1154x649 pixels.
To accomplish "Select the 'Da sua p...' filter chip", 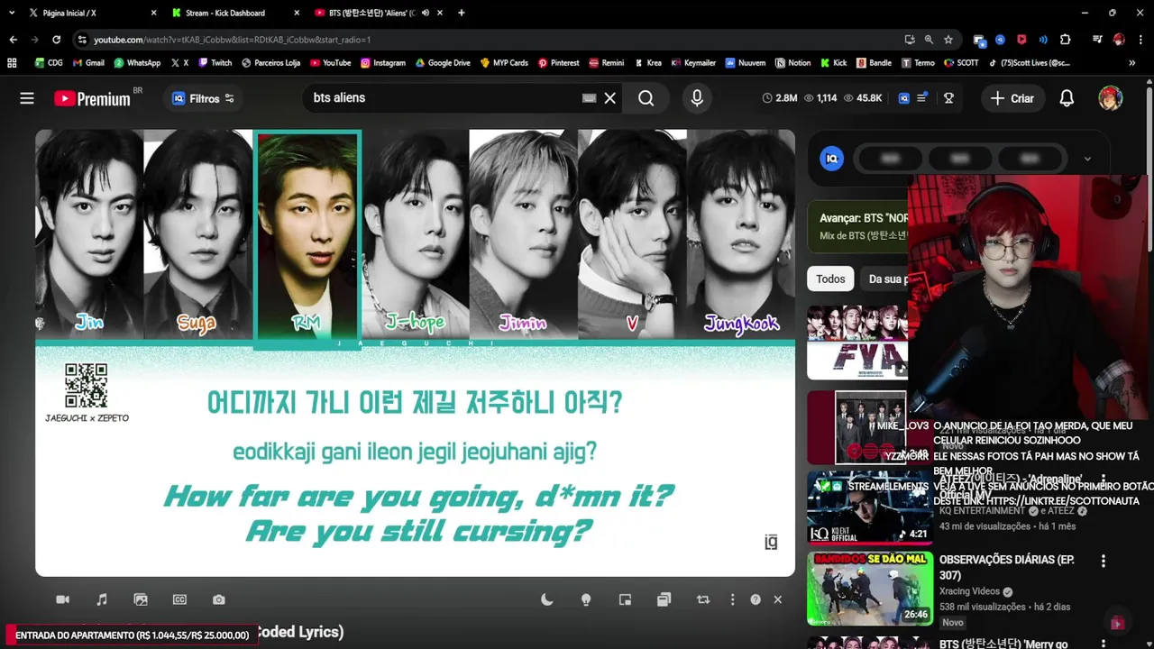I will coord(887,279).
